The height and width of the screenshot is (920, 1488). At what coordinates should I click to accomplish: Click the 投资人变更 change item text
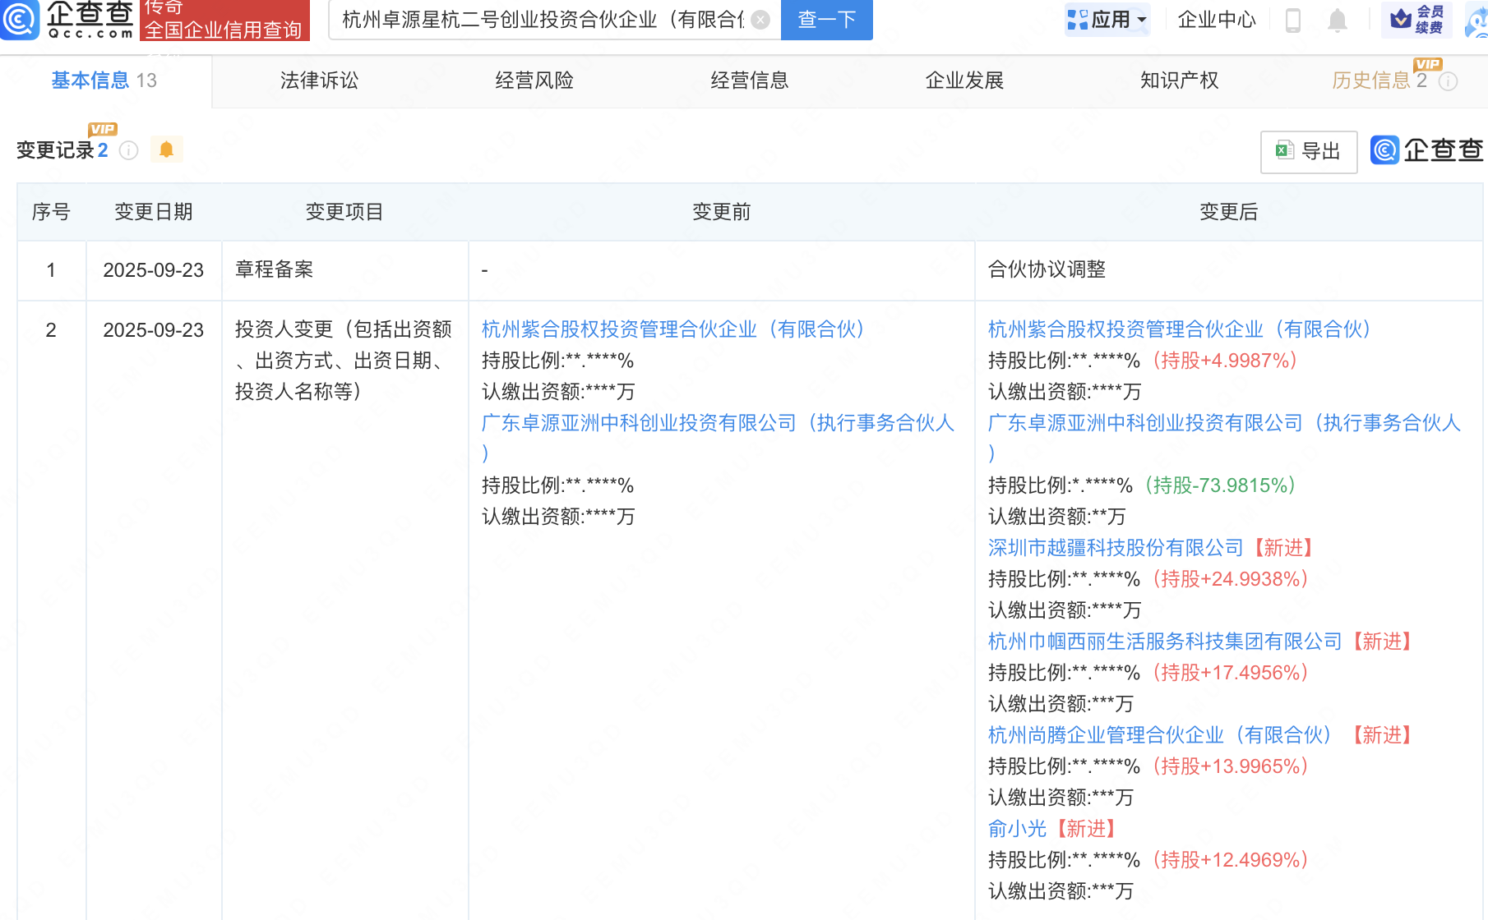[344, 361]
